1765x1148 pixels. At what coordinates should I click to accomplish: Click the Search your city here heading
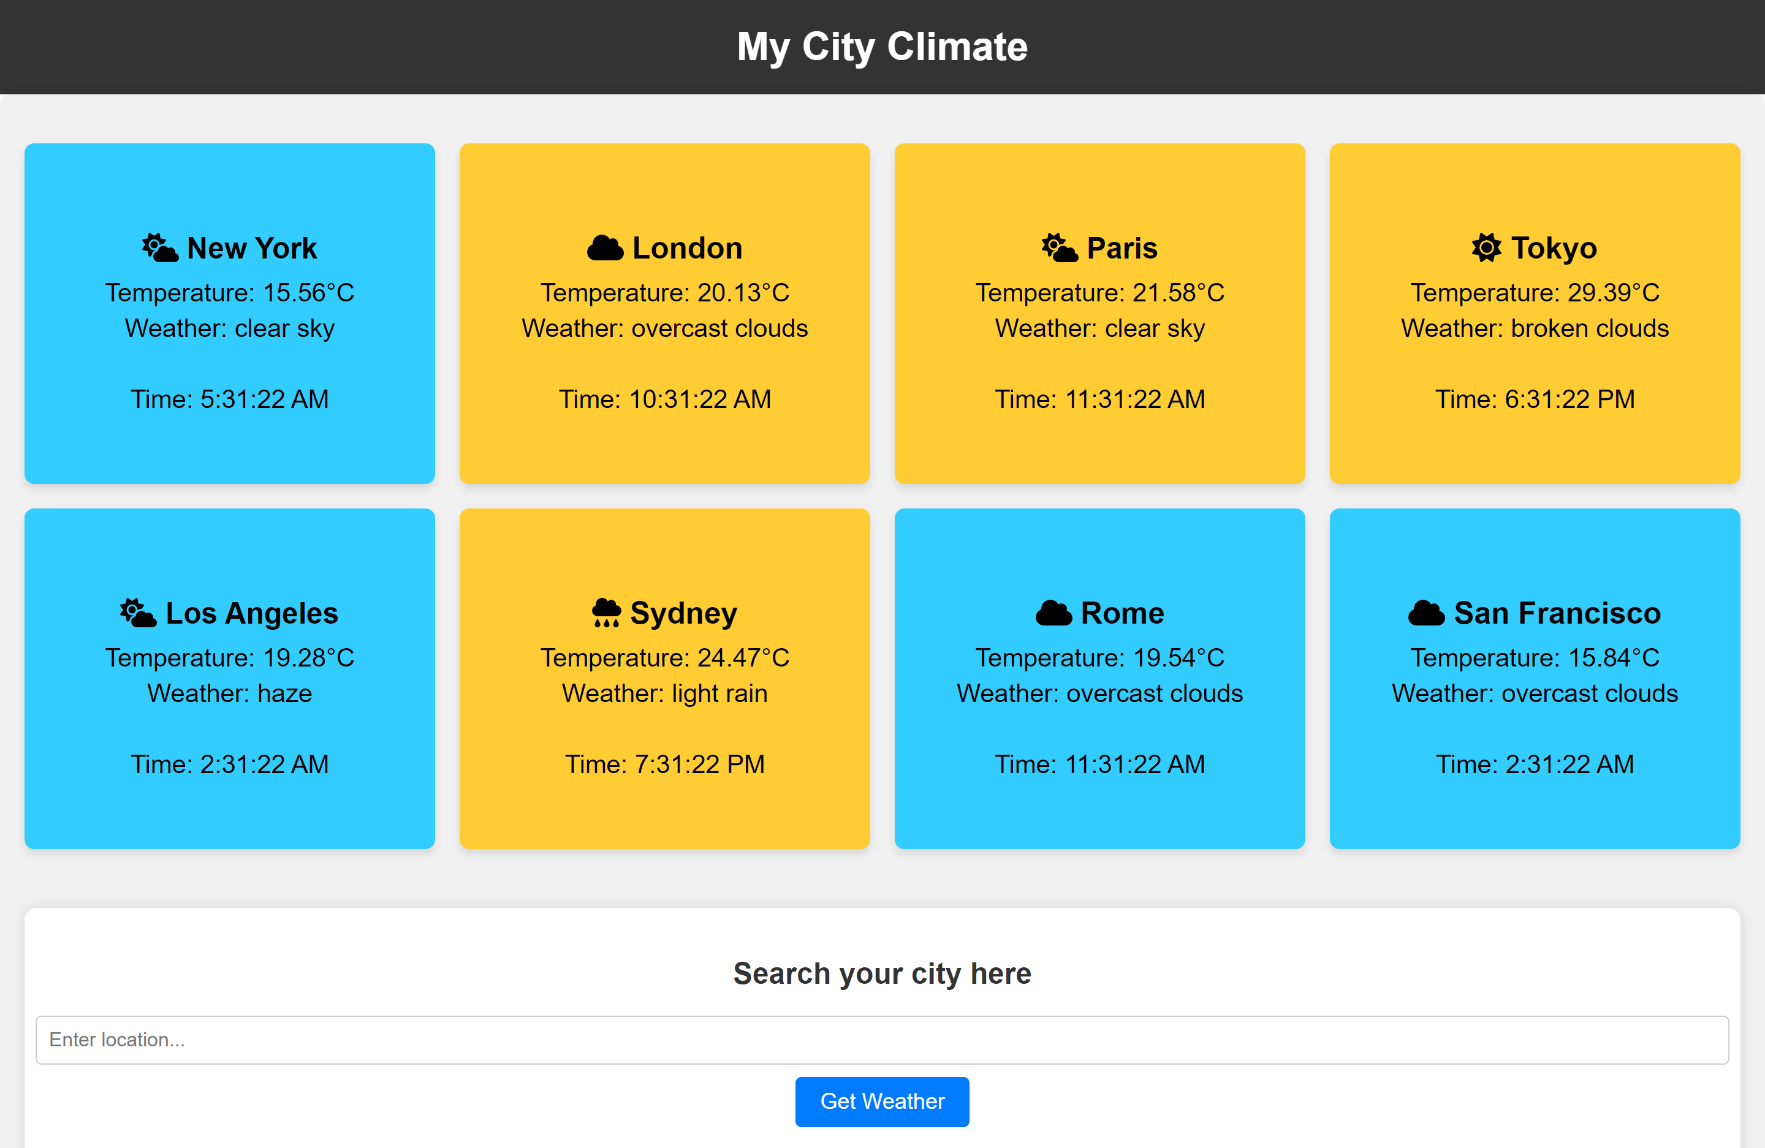882,973
